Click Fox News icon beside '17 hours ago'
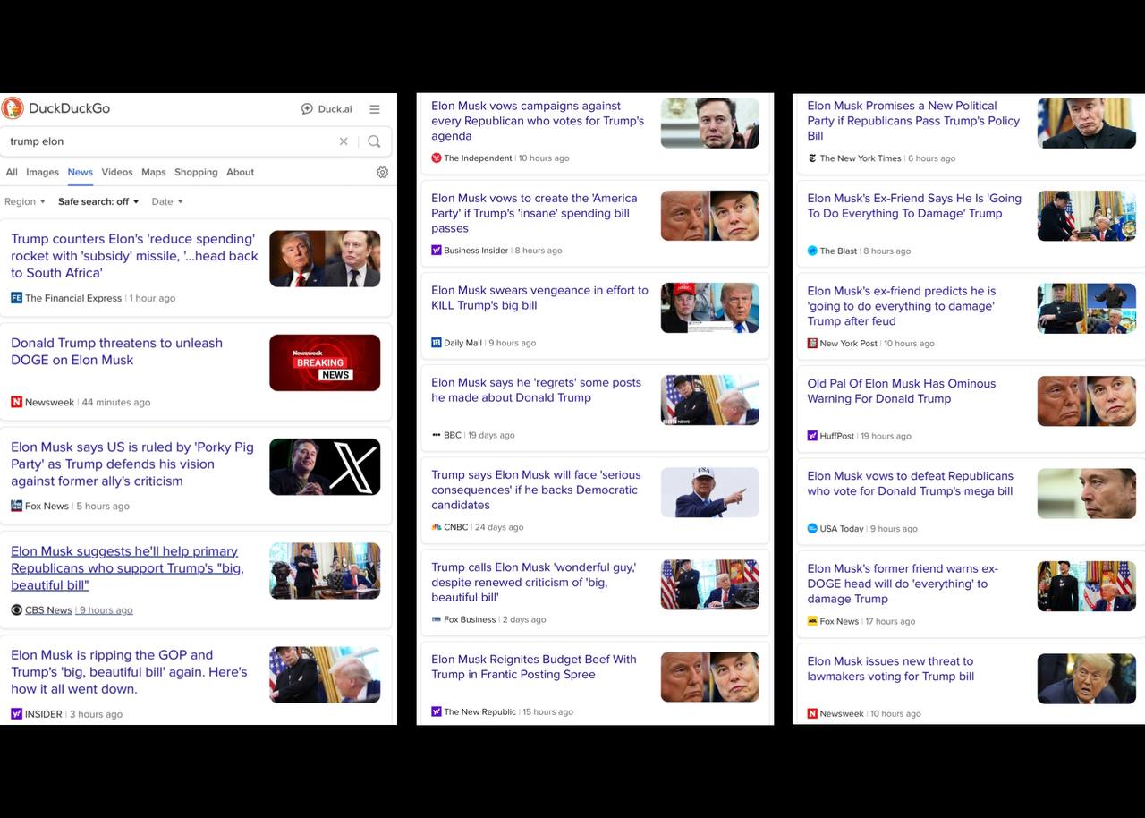The width and height of the screenshot is (1145, 818). pyautogui.click(x=812, y=621)
